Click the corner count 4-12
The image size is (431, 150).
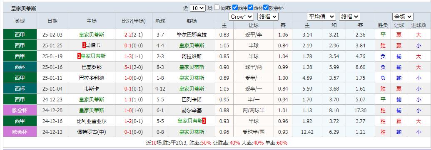[160, 89]
